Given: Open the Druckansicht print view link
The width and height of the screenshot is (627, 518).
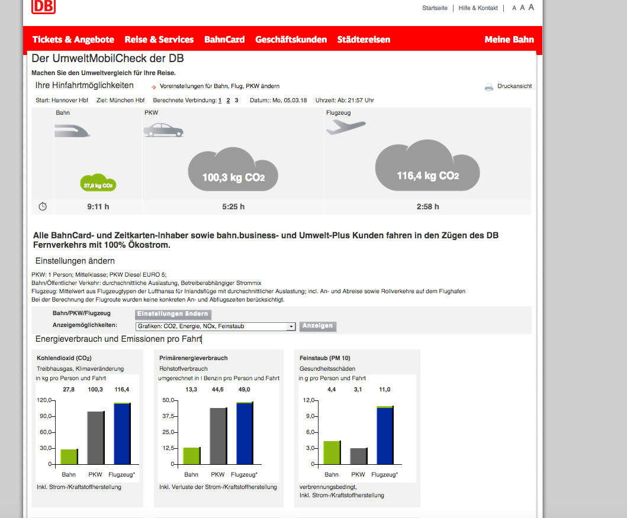Looking at the screenshot, I should (515, 86).
